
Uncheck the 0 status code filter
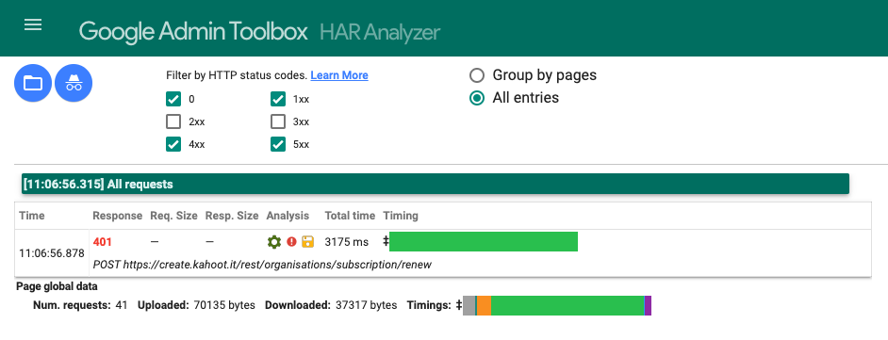click(x=173, y=99)
